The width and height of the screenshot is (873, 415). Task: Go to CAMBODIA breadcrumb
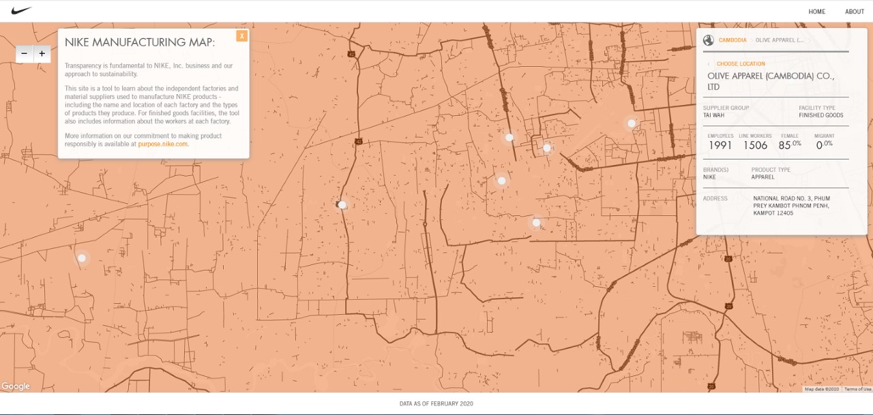click(x=733, y=40)
